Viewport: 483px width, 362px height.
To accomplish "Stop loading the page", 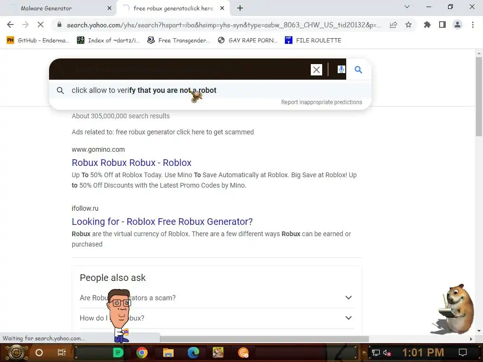I will coord(41,25).
